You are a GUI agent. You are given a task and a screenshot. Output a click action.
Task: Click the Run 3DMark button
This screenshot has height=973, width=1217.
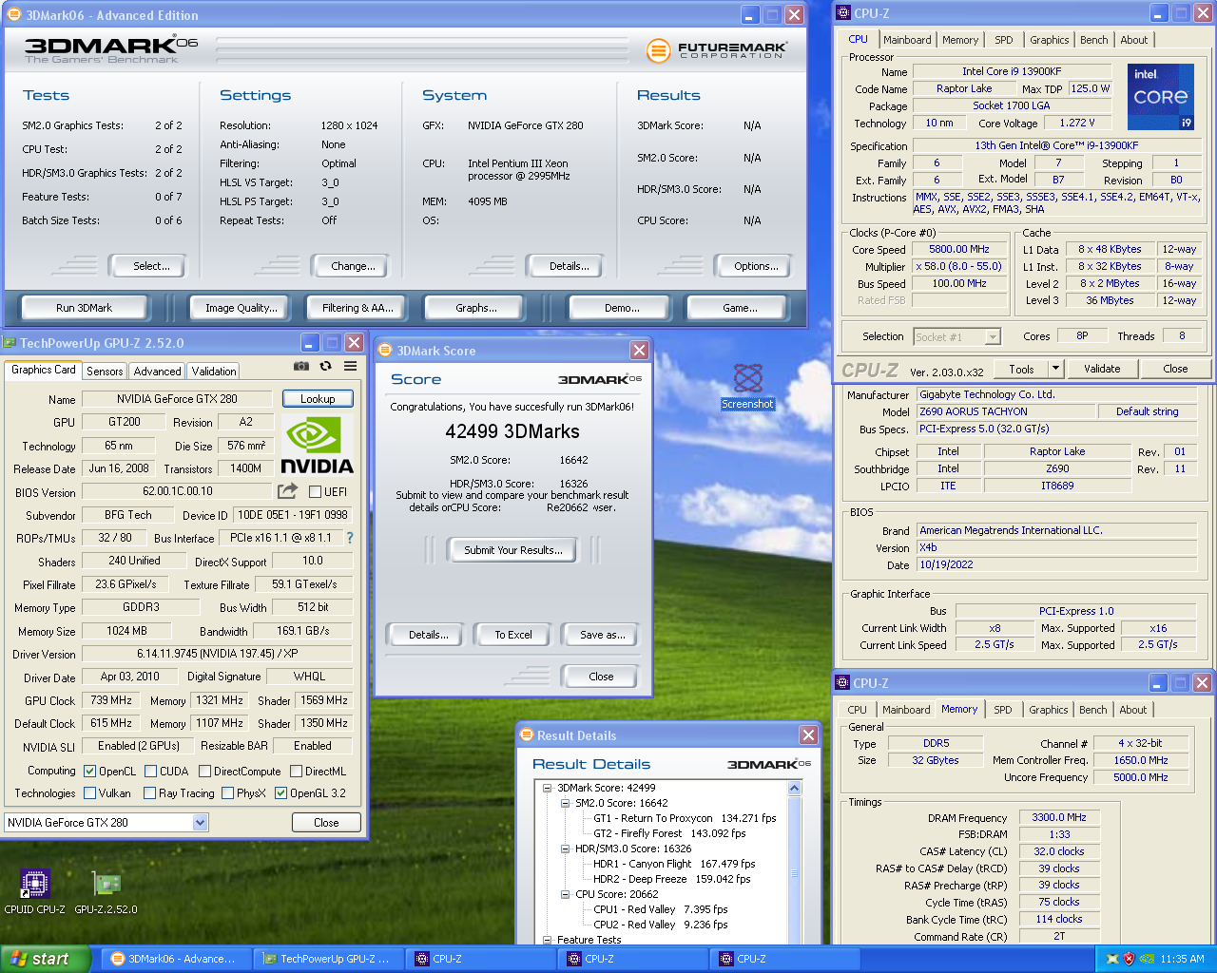(x=85, y=308)
